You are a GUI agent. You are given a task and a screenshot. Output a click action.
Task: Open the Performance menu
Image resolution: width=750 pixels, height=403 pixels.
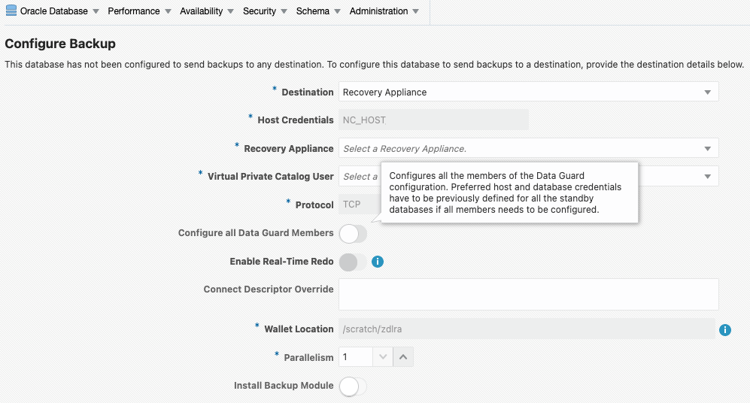point(139,11)
